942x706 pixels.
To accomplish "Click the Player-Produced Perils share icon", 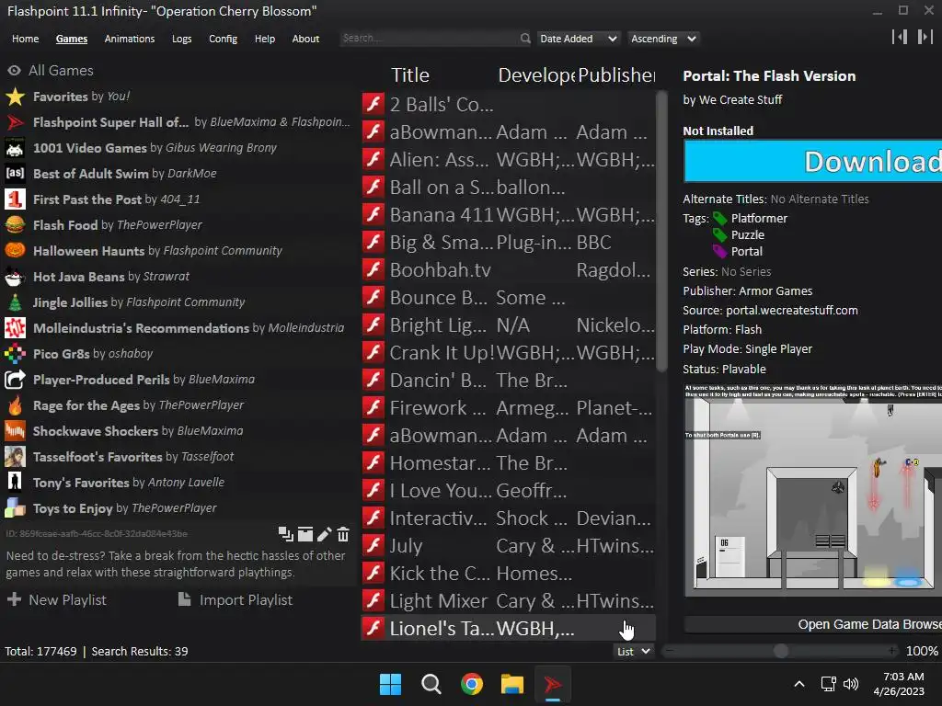I will 15,380.
